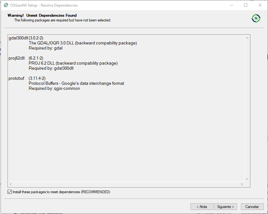The image size is (268, 214).
Task: Click 'Required by: qgis-common' line
Action: (x=54, y=89)
